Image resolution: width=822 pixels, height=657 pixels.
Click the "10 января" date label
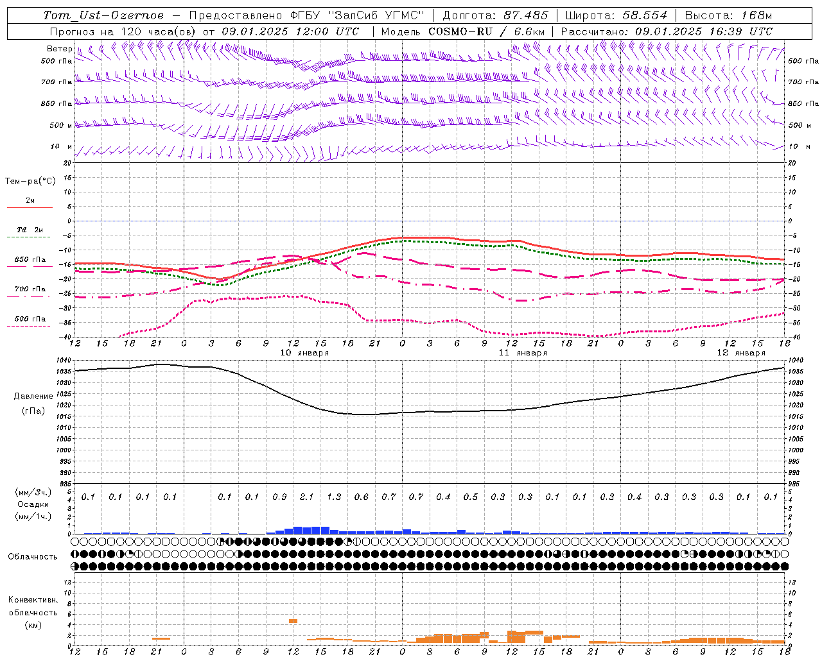(305, 353)
